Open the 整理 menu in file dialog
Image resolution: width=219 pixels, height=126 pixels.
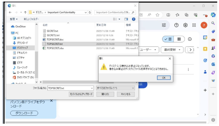coord(14,19)
